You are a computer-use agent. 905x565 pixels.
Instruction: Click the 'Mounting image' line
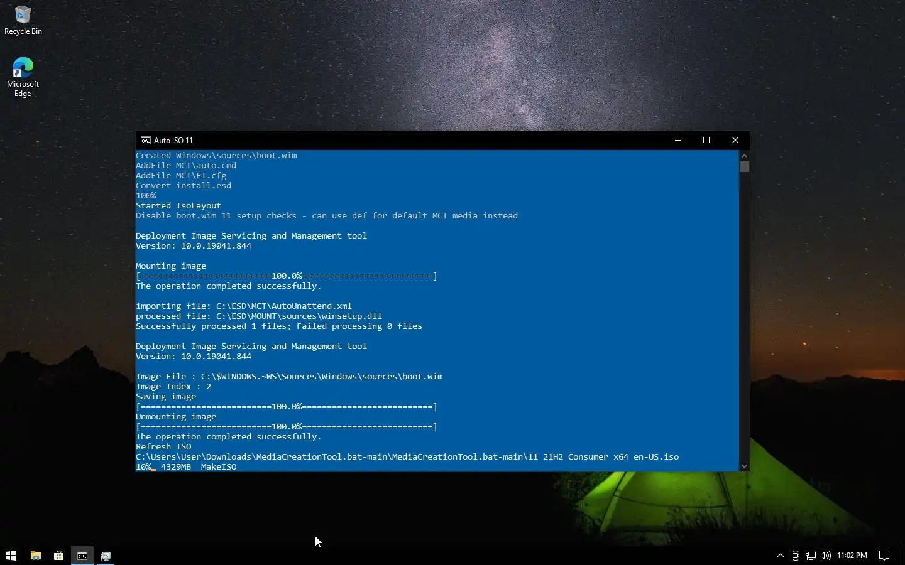(x=171, y=266)
